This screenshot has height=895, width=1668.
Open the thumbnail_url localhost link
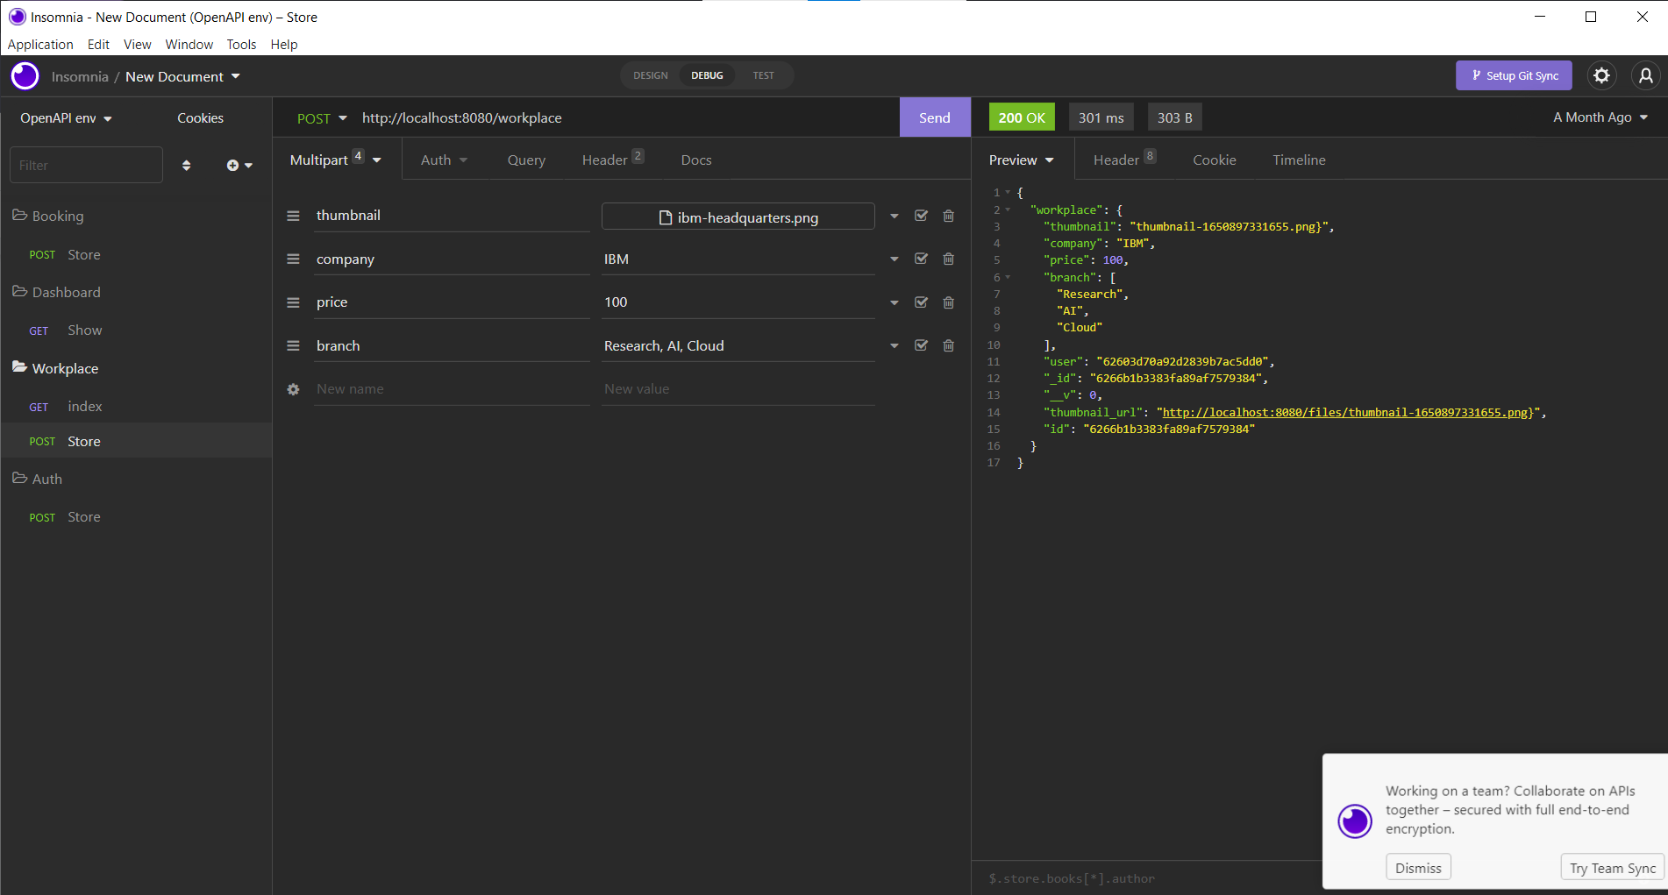1345,412
